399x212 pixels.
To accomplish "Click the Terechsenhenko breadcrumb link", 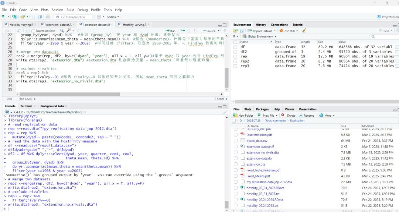I will coord(276,121).
